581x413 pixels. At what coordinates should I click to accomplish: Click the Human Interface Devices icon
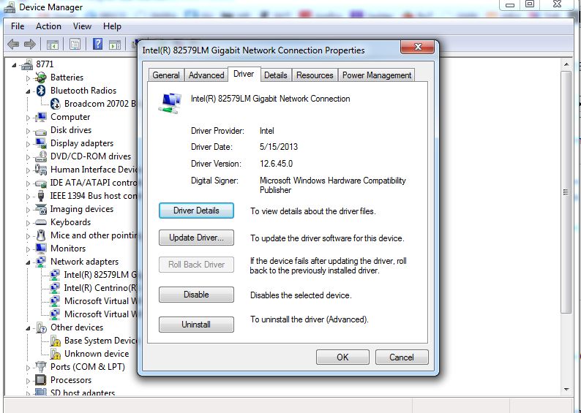point(40,170)
